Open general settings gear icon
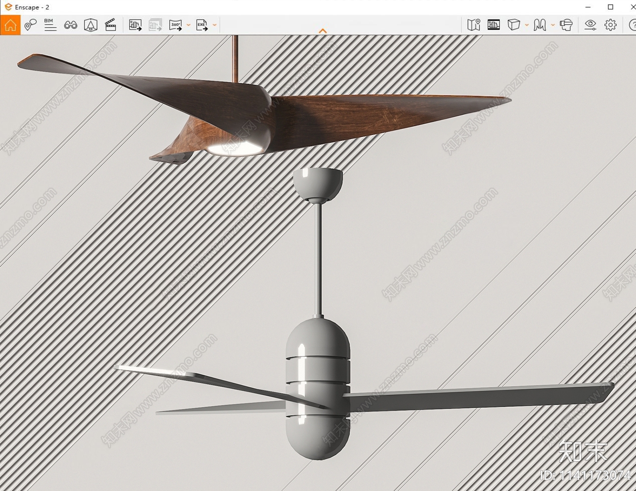The image size is (636, 491). 610,25
